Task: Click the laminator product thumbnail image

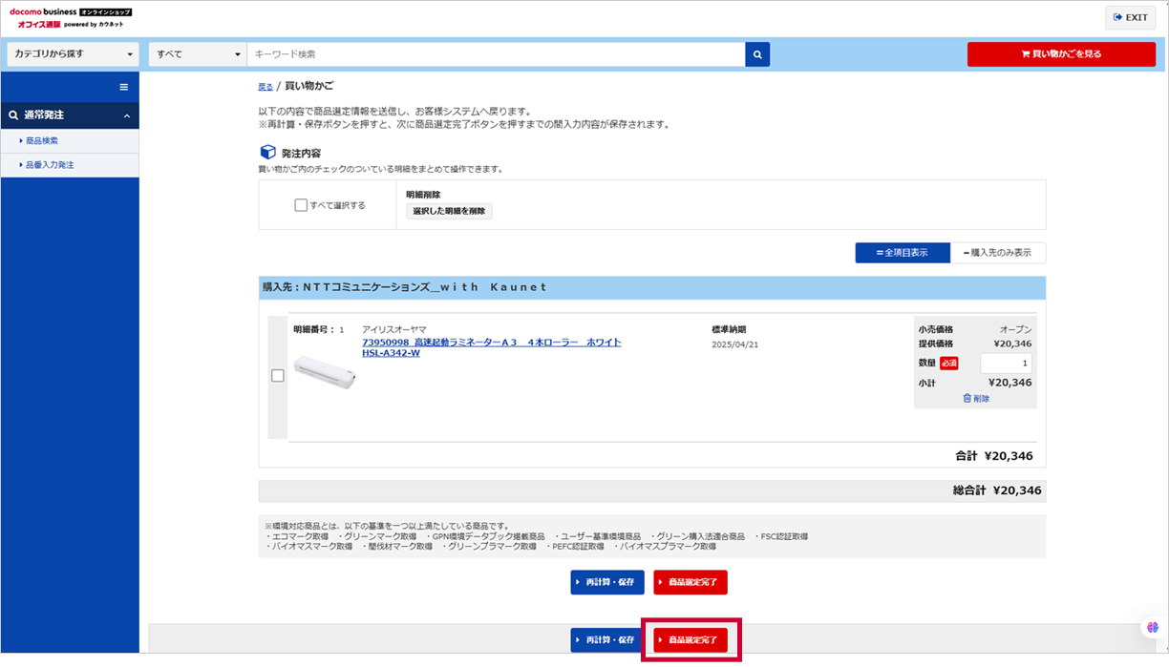Action: click(324, 373)
